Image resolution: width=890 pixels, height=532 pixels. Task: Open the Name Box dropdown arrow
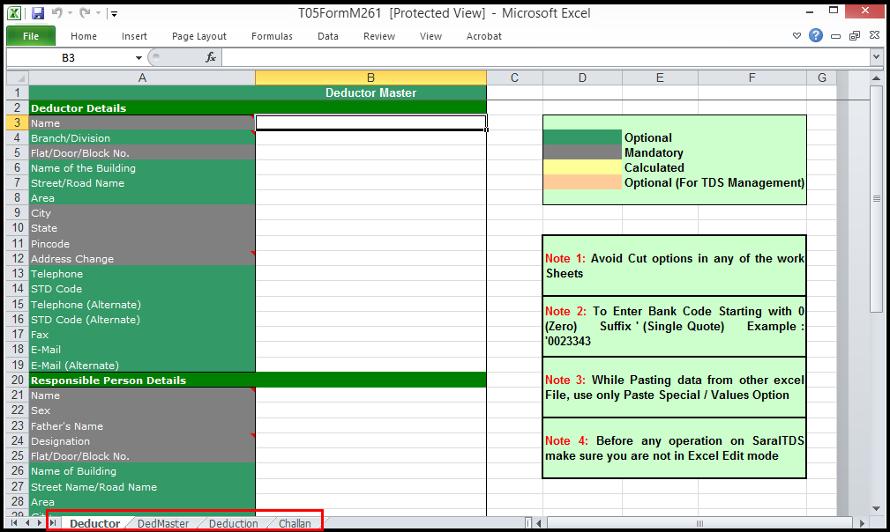pos(138,57)
